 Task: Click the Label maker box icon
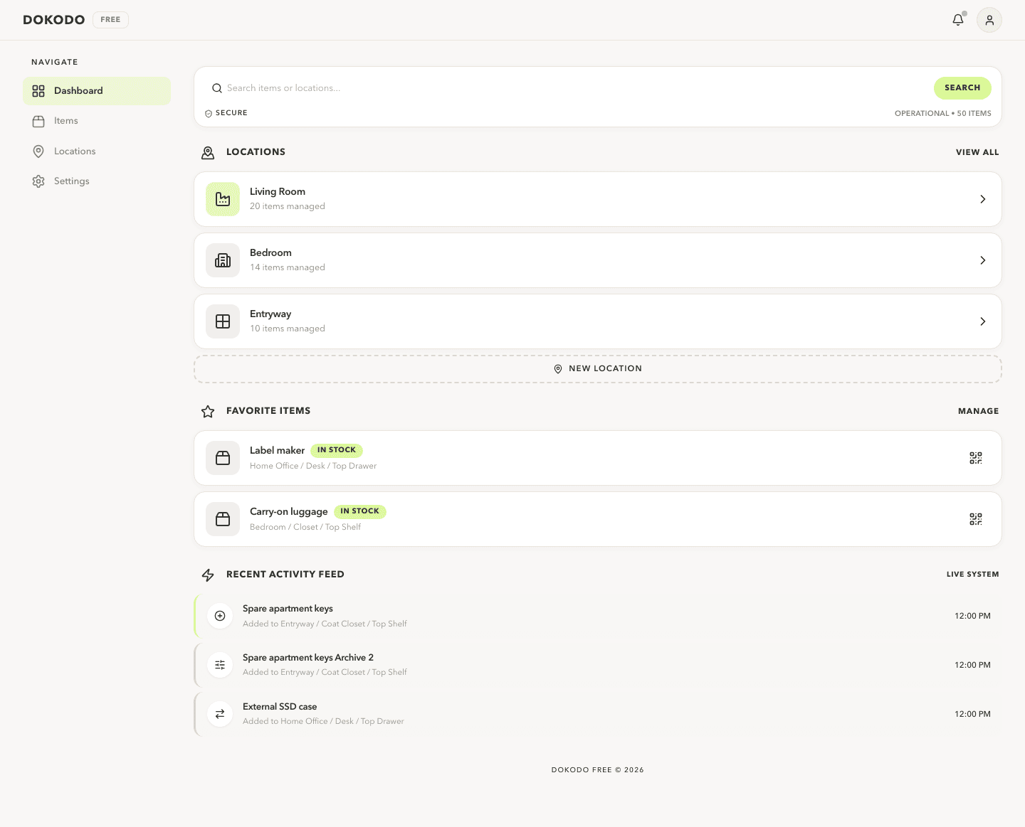click(x=223, y=458)
